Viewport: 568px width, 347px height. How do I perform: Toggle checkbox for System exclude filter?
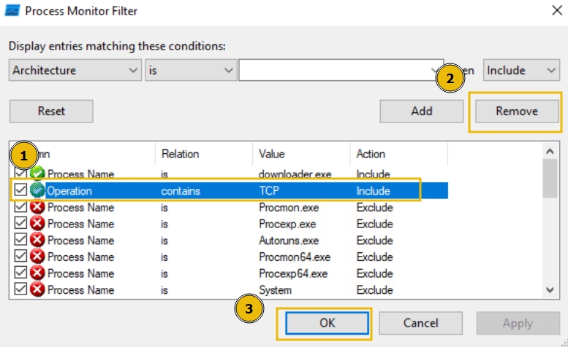pos(20,290)
